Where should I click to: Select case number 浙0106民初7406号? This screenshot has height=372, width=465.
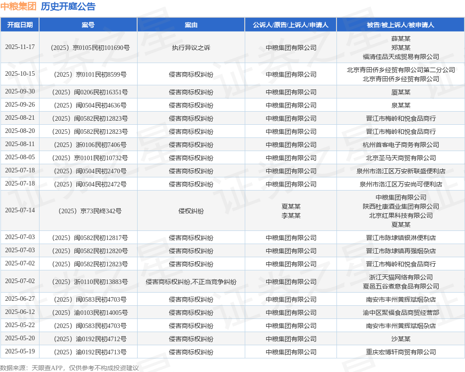click(x=90, y=145)
